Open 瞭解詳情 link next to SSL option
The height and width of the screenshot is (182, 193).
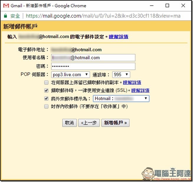(140, 90)
